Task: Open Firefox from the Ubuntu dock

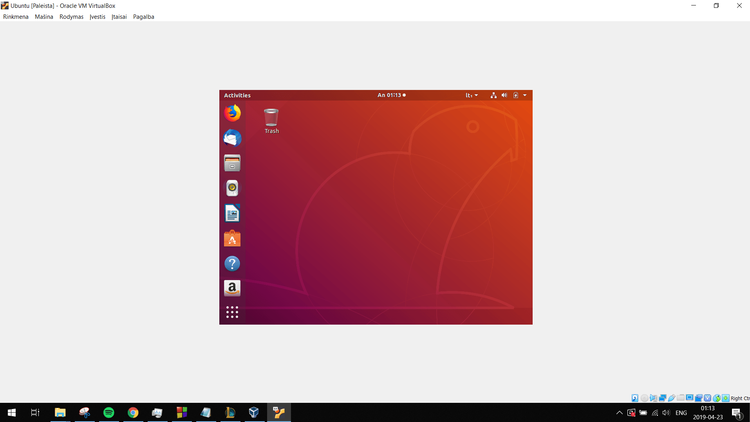Action: 232,113
